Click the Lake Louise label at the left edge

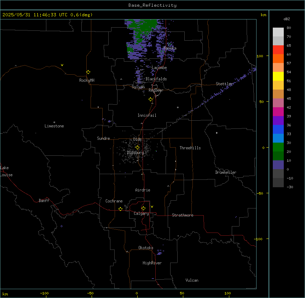[x=6, y=171]
